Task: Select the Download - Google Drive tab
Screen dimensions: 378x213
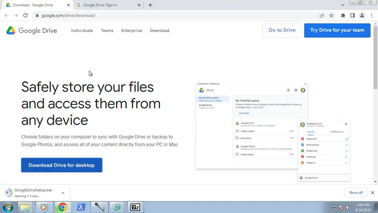Action: [x=38, y=5]
